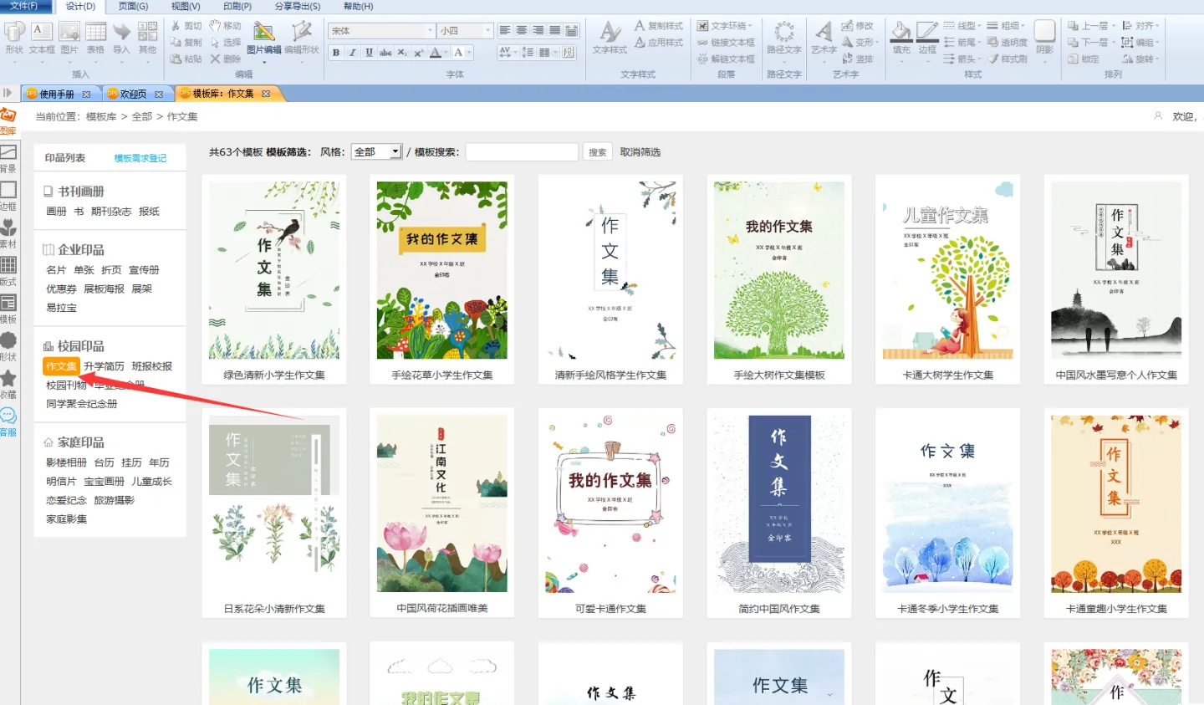Toggle italic text formatting
This screenshot has width=1204, height=705.
tap(352, 53)
